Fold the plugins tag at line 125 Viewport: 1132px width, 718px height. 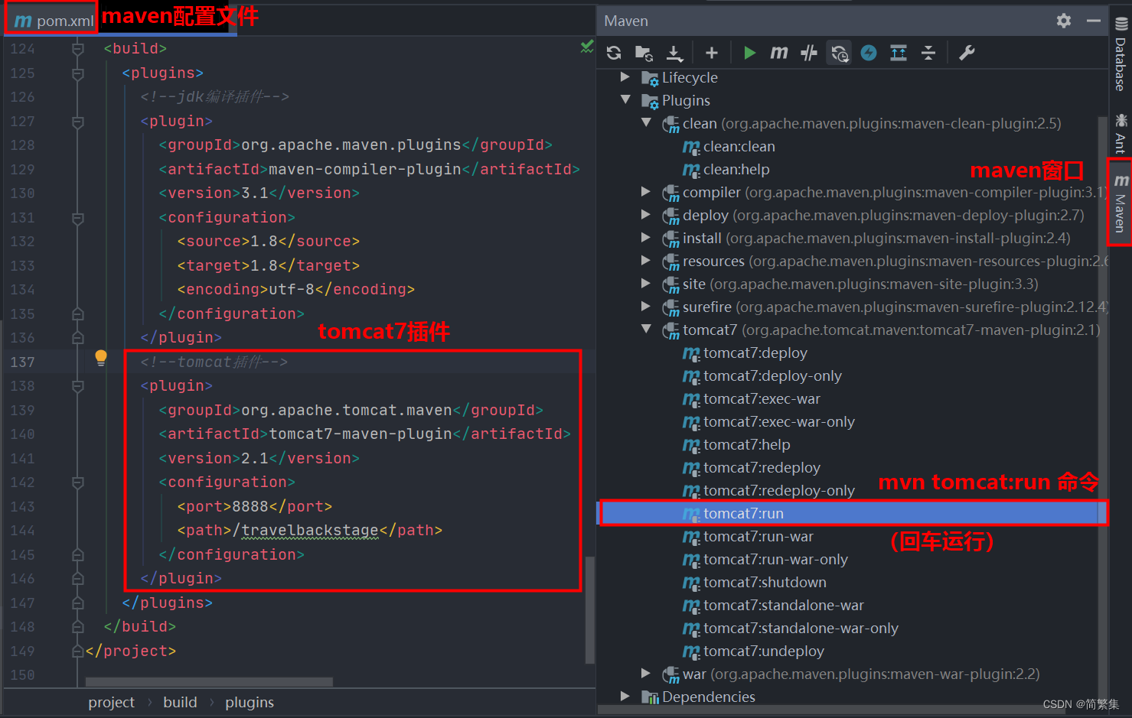point(77,73)
